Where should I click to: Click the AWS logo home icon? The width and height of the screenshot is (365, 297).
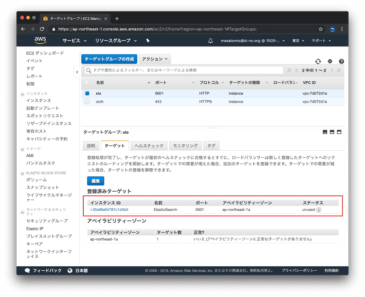pos(40,40)
